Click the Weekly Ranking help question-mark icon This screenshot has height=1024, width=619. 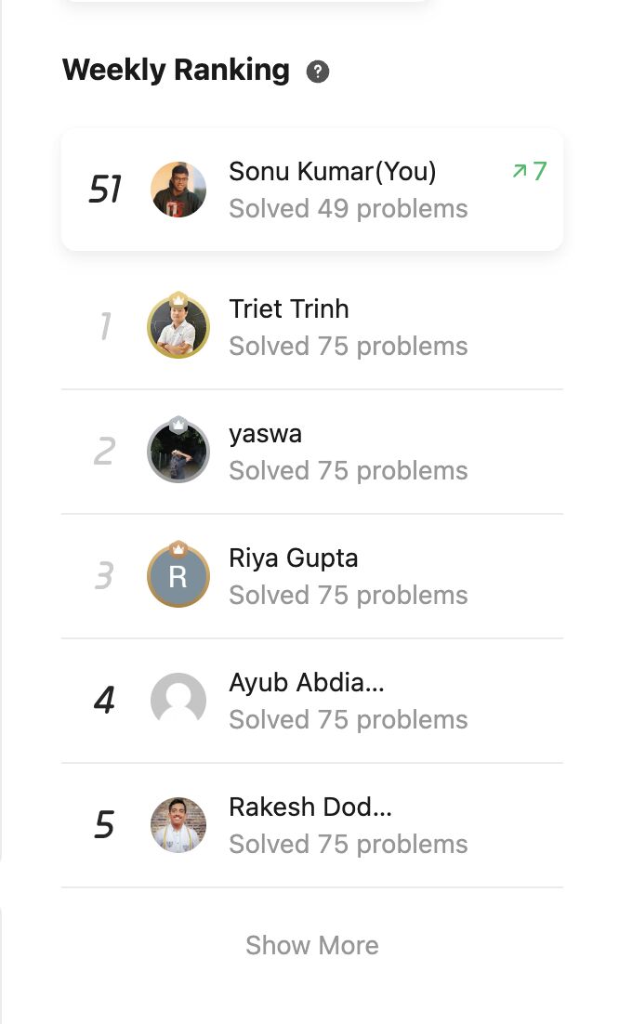coord(317,72)
